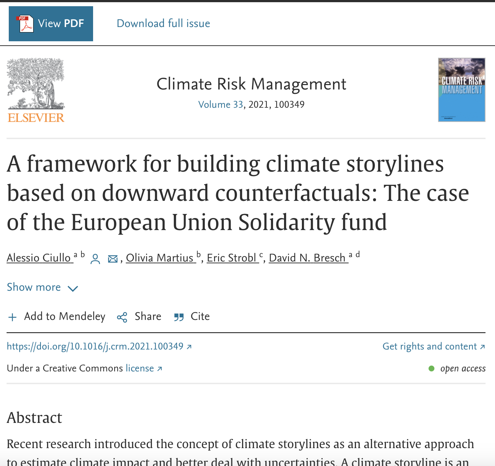Image resolution: width=495 pixels, height=466 pixels.
Task: Select the Share network icon
Action: click(122, 317)
